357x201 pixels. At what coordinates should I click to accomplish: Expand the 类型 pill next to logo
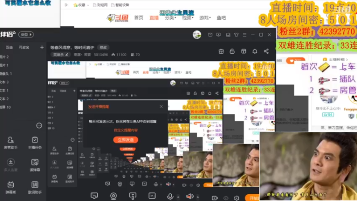[26, 34]
